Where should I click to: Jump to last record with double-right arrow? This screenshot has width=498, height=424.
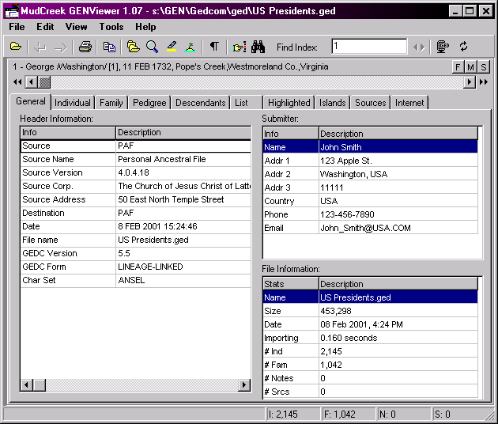pyautogui.click(x=482, y=81)
